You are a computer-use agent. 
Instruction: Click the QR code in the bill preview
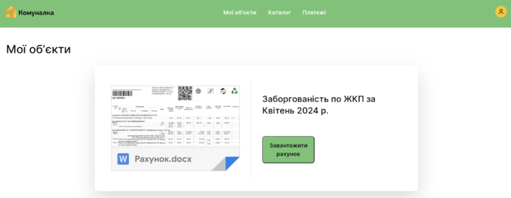click(185, 94)
